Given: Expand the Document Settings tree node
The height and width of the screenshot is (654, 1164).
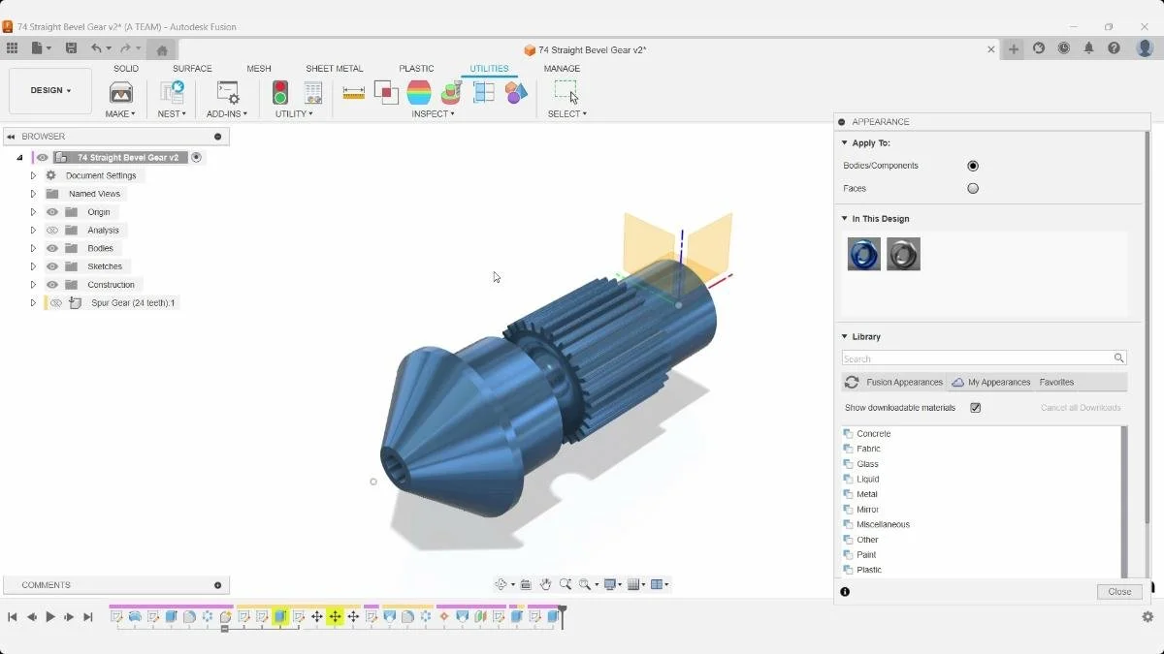Looking at the screenshot, I should 33,175.
